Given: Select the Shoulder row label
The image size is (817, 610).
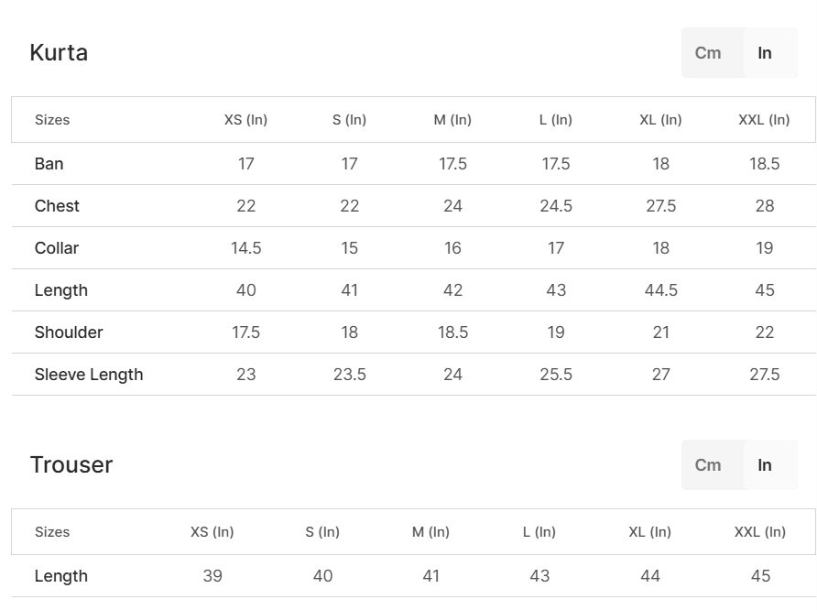Looking at the screenshot, I should [69, 332].
